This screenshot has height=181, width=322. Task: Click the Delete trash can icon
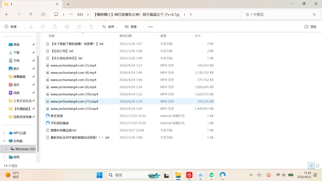91,27
